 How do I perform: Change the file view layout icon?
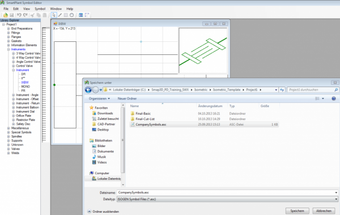pos(317,98)
